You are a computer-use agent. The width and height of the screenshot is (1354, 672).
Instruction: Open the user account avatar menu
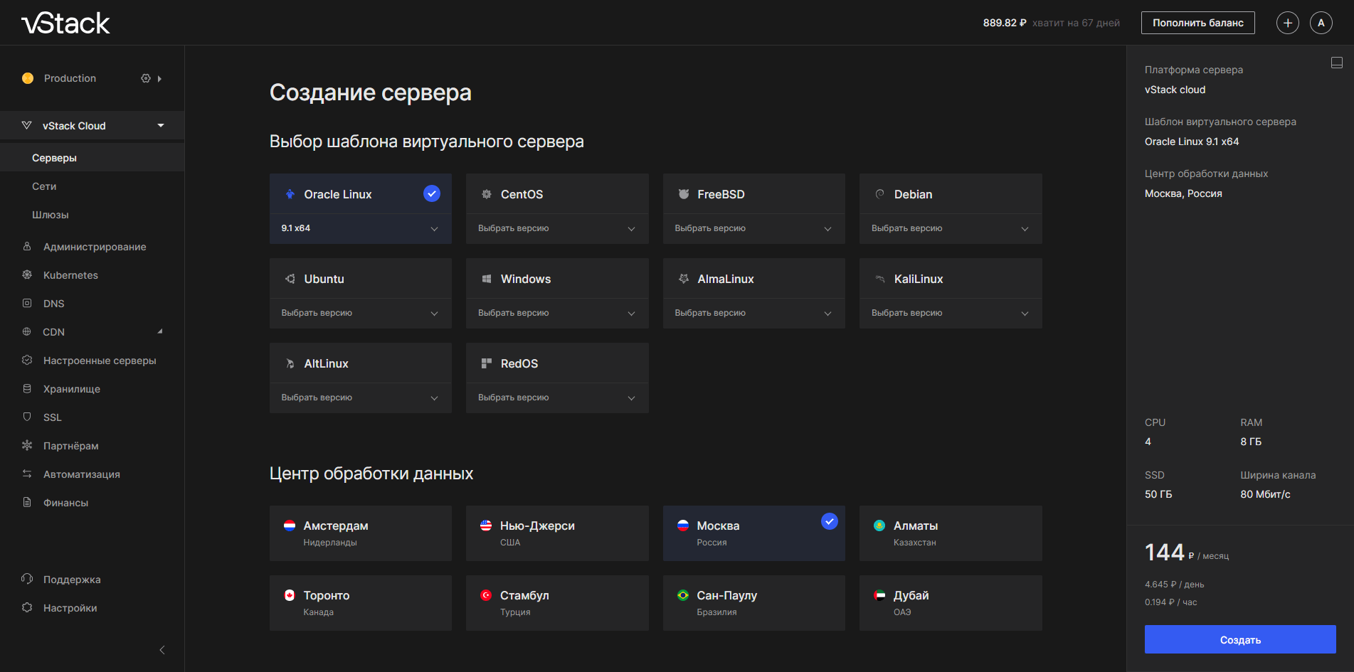(x=1321, y=23)
